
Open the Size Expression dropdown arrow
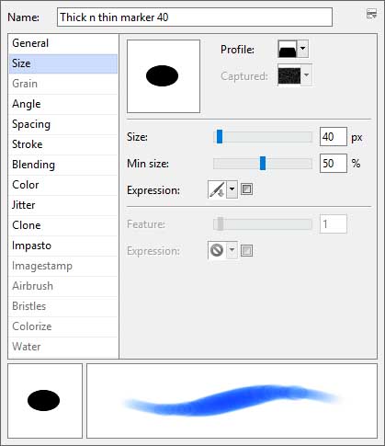[232, 189]
